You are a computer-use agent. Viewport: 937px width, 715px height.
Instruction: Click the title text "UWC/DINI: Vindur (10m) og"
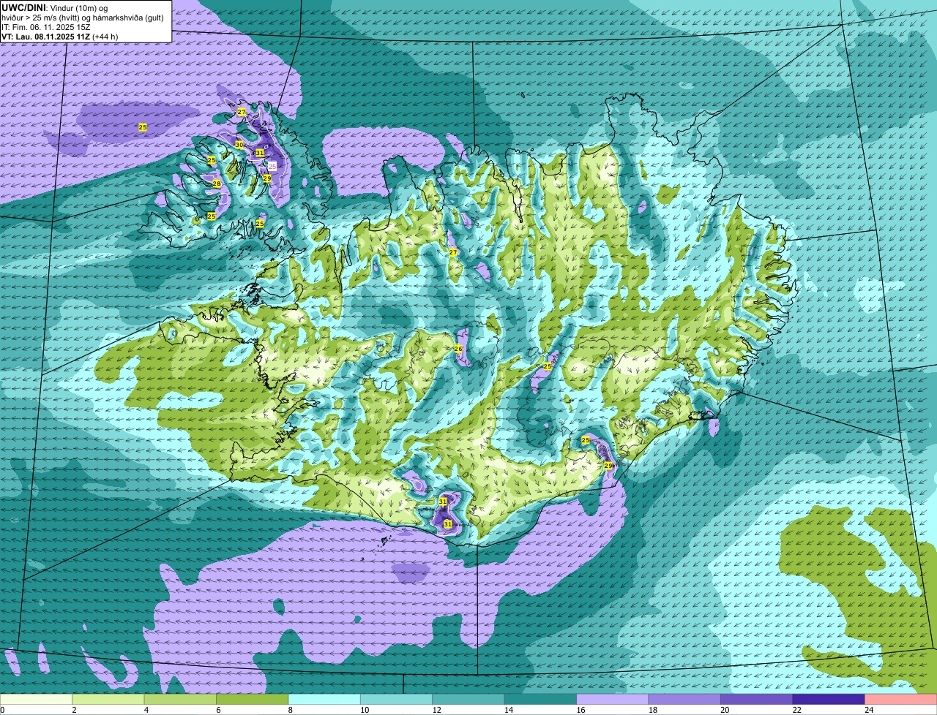point(54,7)
